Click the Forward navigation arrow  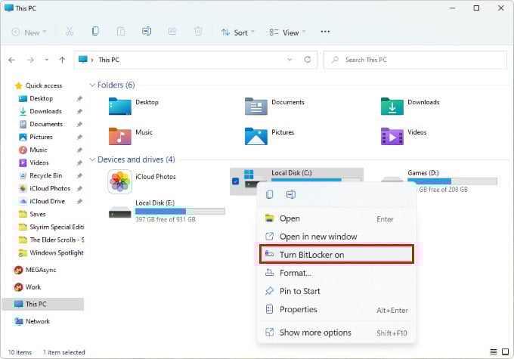tap(30, 60)
